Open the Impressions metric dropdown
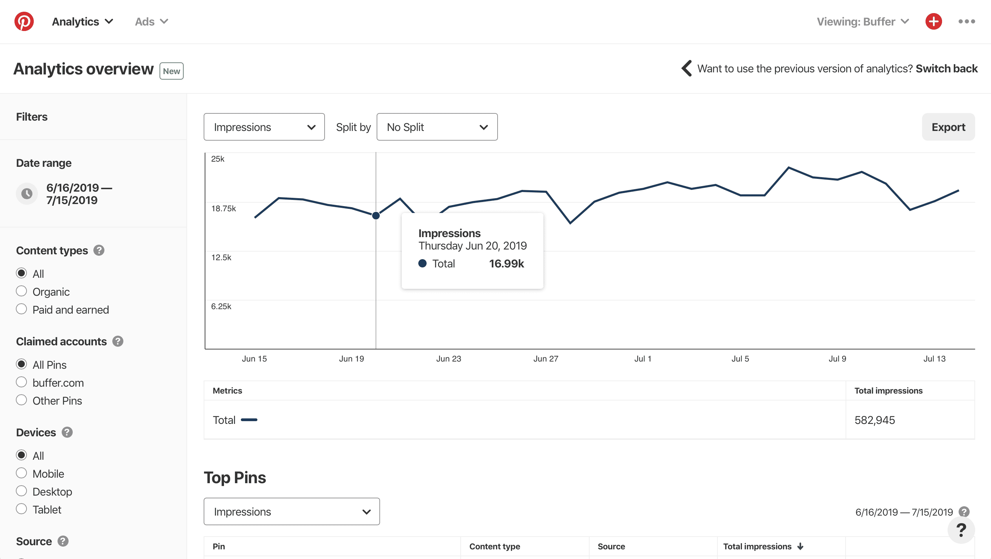Image resolution: width=991 pixels, height=559 pixels. click(x=264, y=127)
